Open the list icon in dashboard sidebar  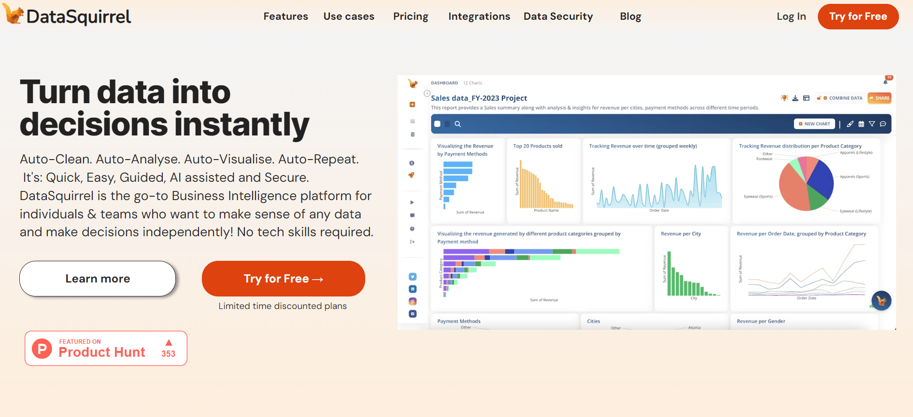[x=412, y=121]
